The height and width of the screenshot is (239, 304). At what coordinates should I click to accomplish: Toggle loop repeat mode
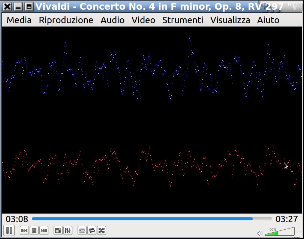pos(92,230)
